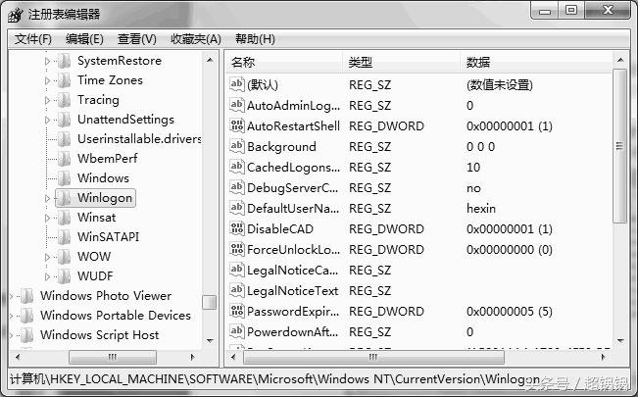The height and width of the screenshot is (397, 638).
Task: Open the 收藏夹(A) menu
Action: (196, 39)
